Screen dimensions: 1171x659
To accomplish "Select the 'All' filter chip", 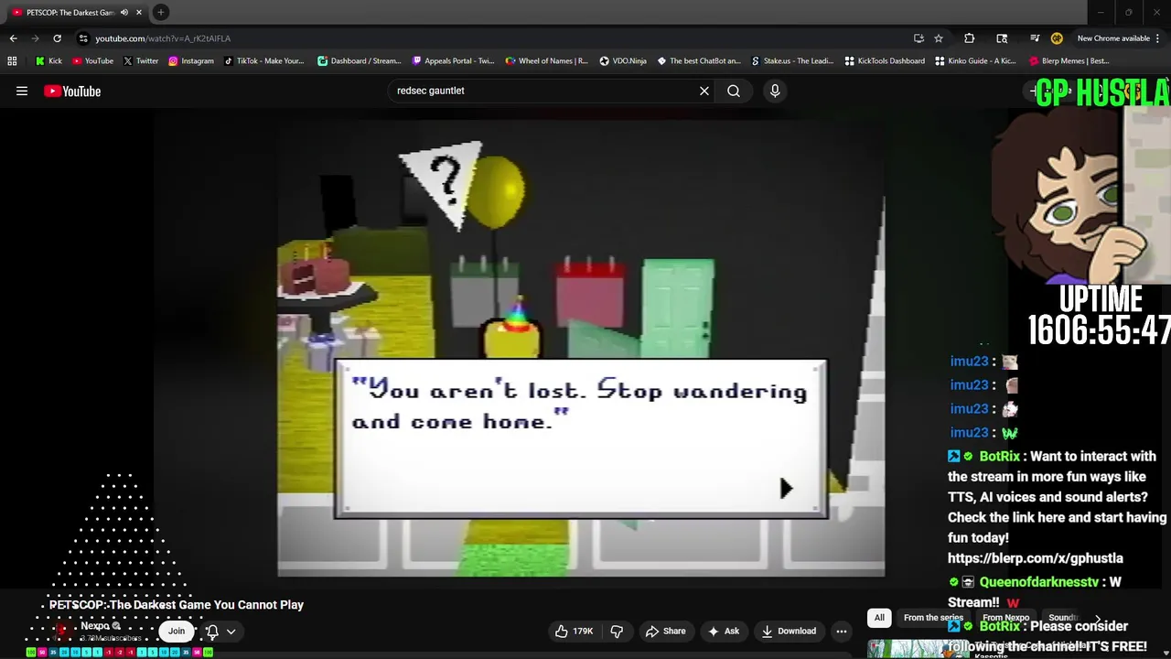I will (879, 618).
